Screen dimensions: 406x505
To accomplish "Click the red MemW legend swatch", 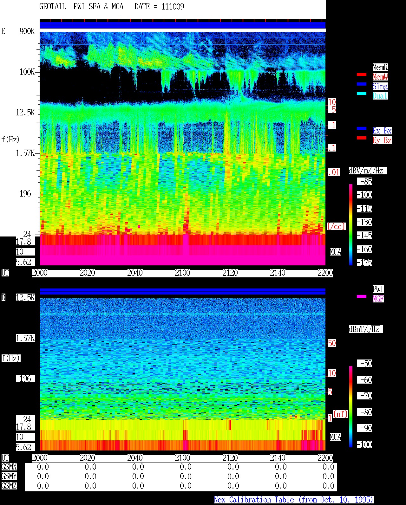I will click(x=362, y=75).
